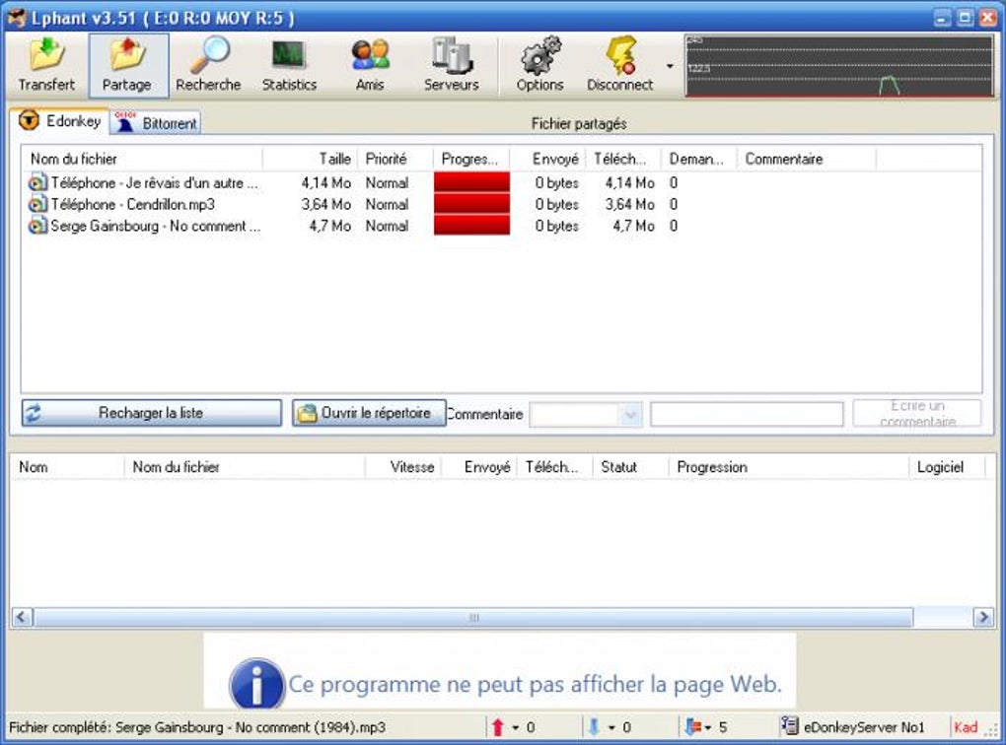Click Statut column header

coord(629,467)
